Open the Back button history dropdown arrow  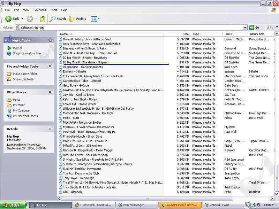pos(22,19)
